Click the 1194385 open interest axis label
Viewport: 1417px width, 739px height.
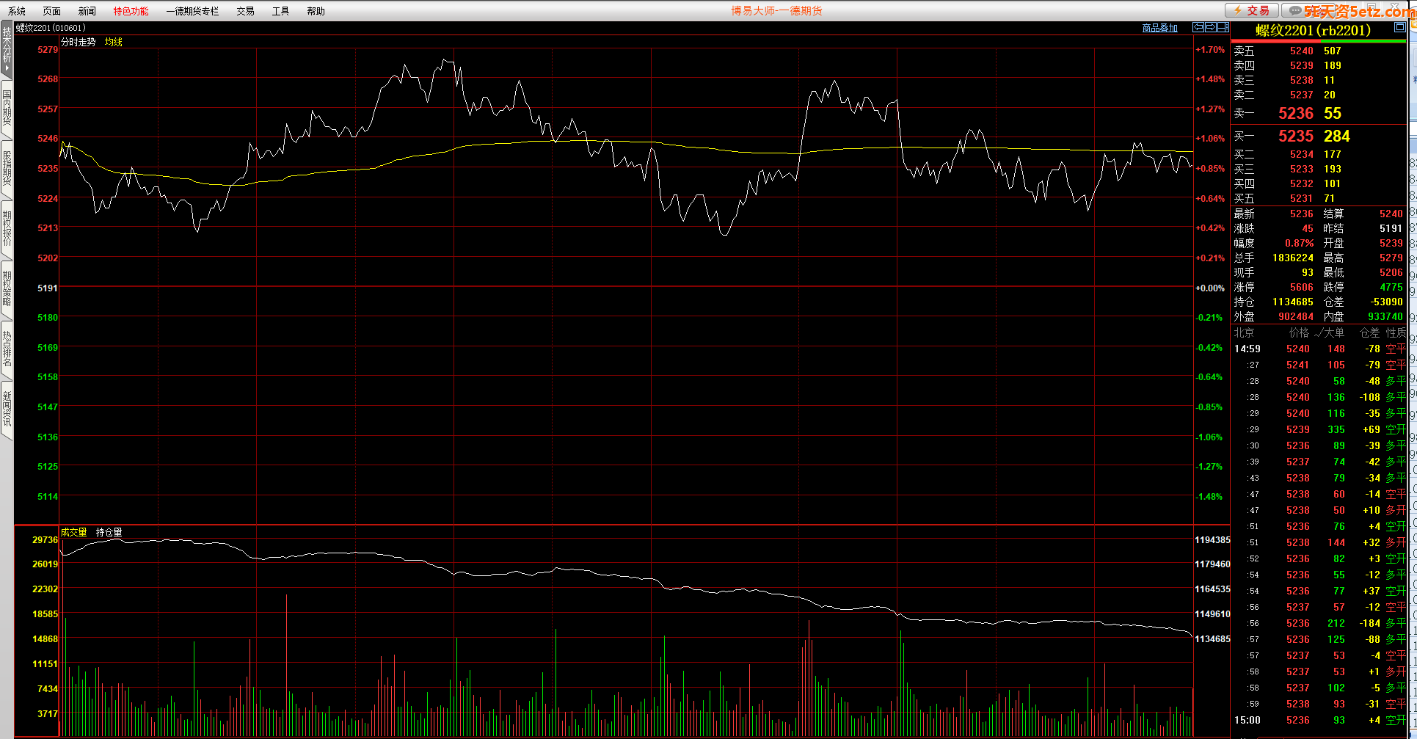[1212, 539]
